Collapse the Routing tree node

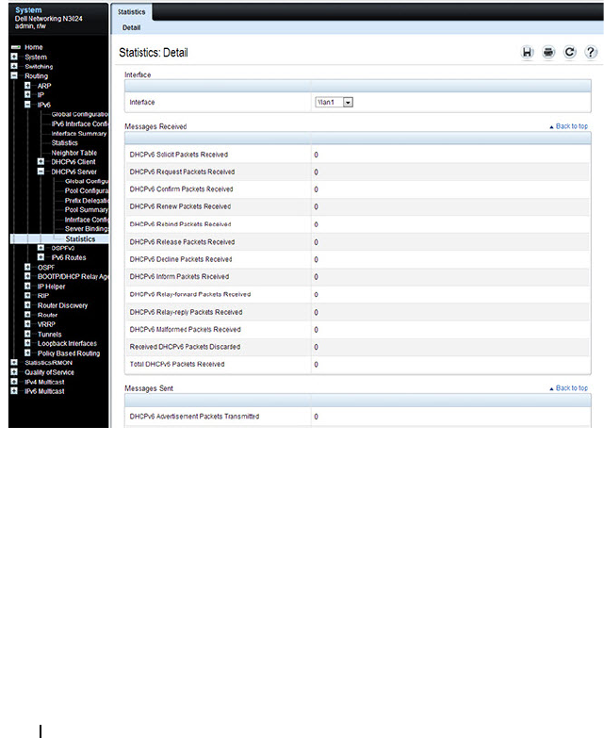coord(14,75)
